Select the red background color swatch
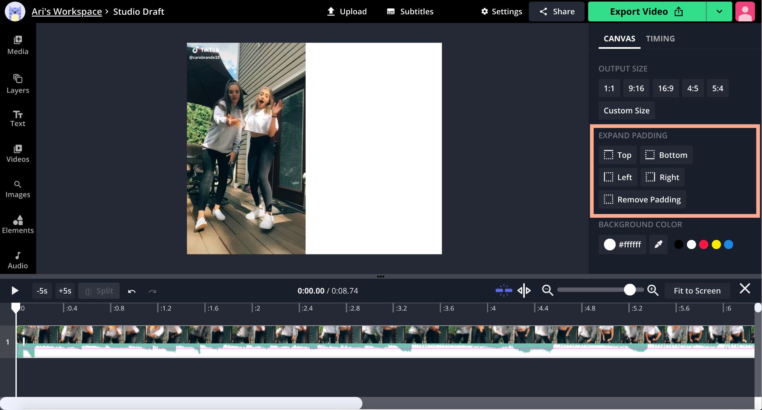762x410 pixels. (703, 245)
